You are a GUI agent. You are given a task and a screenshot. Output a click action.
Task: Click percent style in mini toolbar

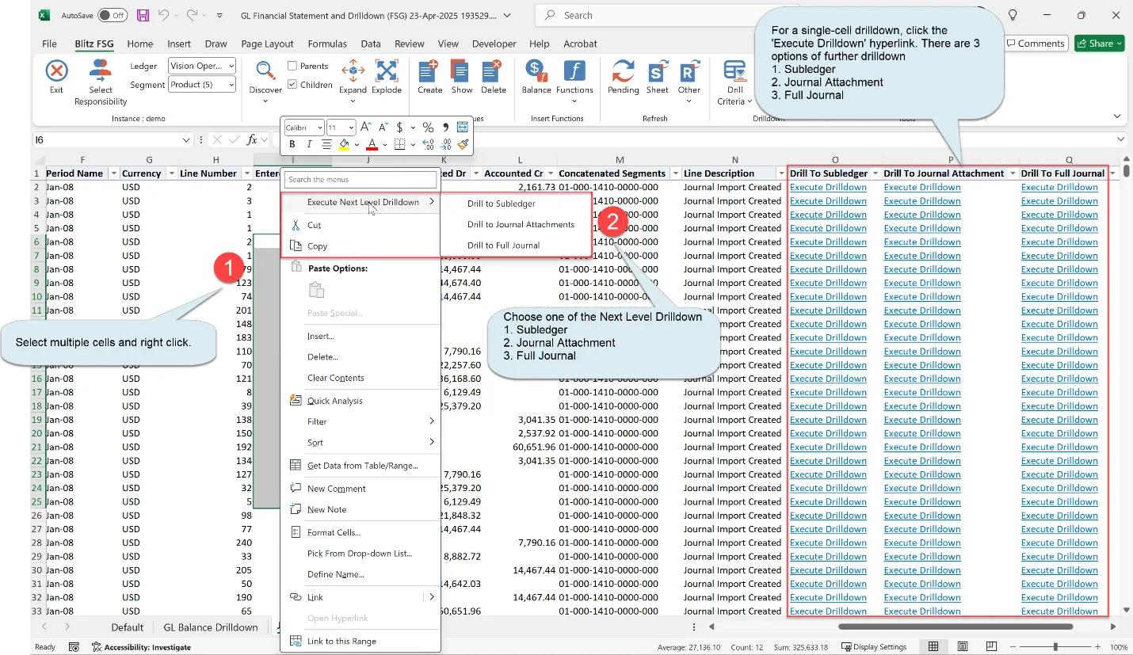pos(428,127)
